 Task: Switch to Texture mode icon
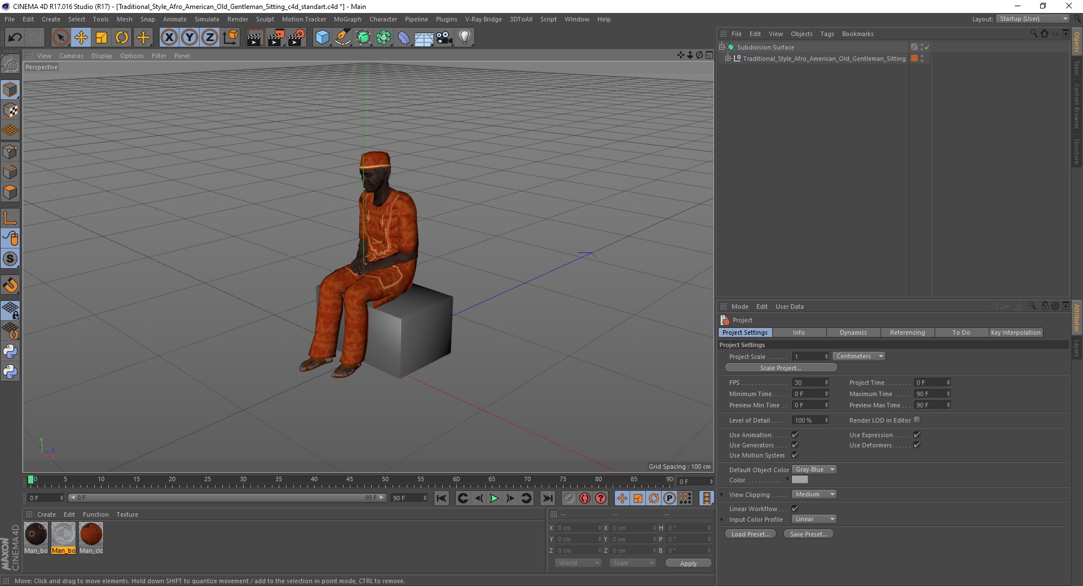pos(10,110)
